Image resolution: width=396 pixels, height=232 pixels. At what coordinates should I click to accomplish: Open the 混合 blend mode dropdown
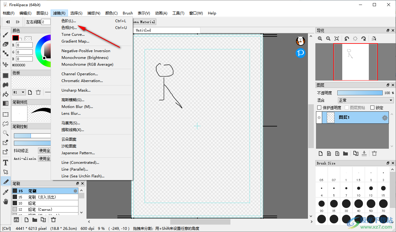click(366, 100)
